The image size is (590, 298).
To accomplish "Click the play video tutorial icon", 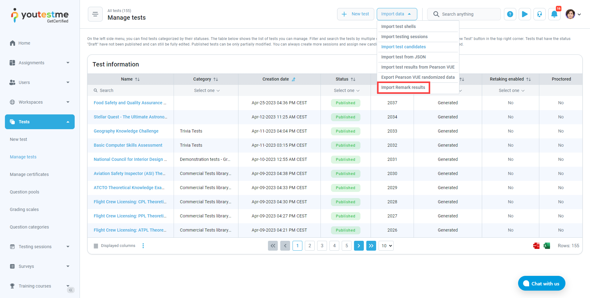I will coord(525,14).
